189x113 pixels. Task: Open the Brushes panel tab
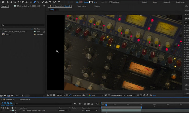point(97,6)
